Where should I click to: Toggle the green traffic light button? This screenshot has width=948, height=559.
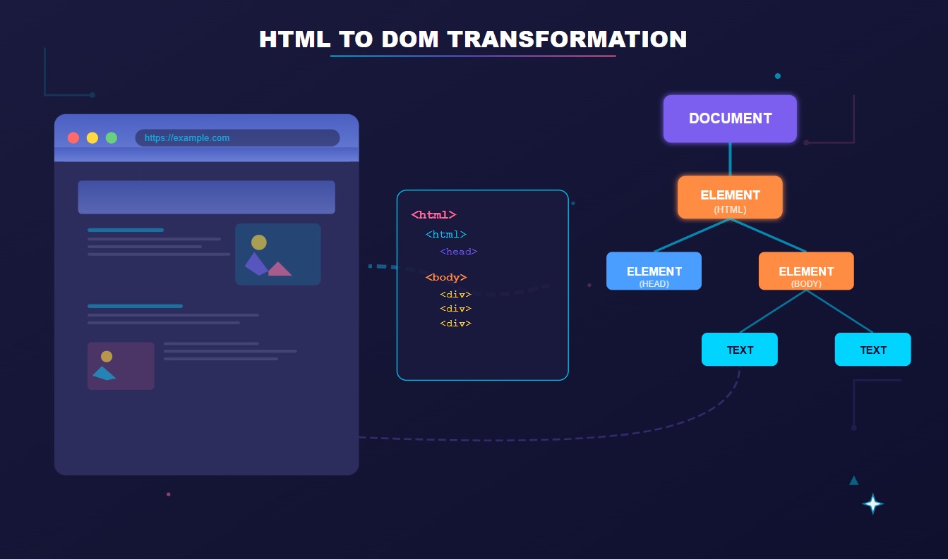111,137
